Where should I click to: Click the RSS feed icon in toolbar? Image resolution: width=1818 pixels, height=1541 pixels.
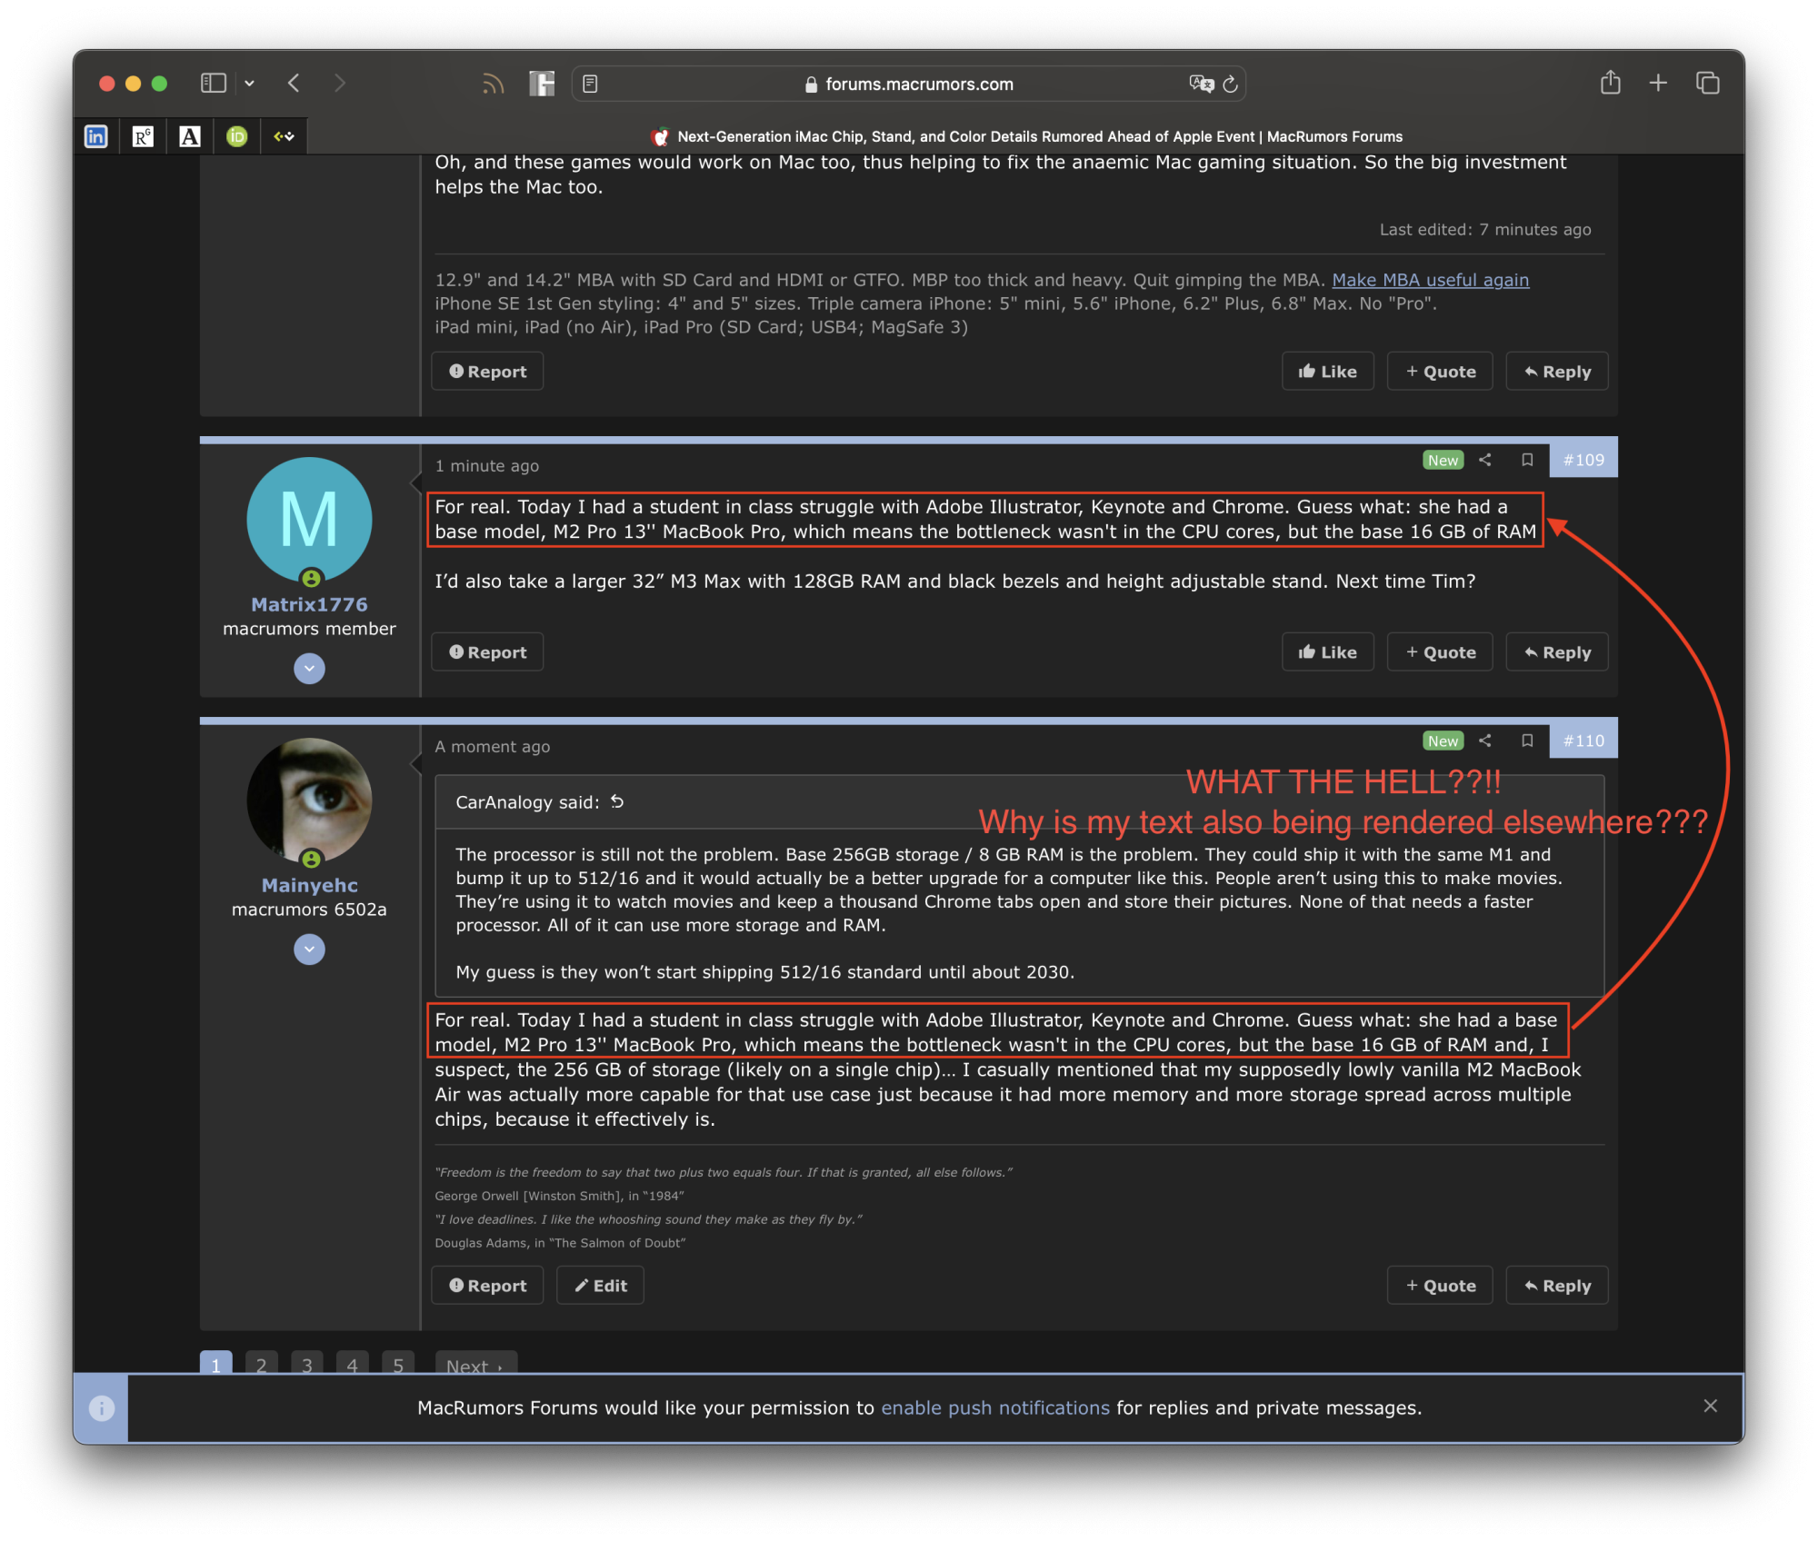click(493, 85)
